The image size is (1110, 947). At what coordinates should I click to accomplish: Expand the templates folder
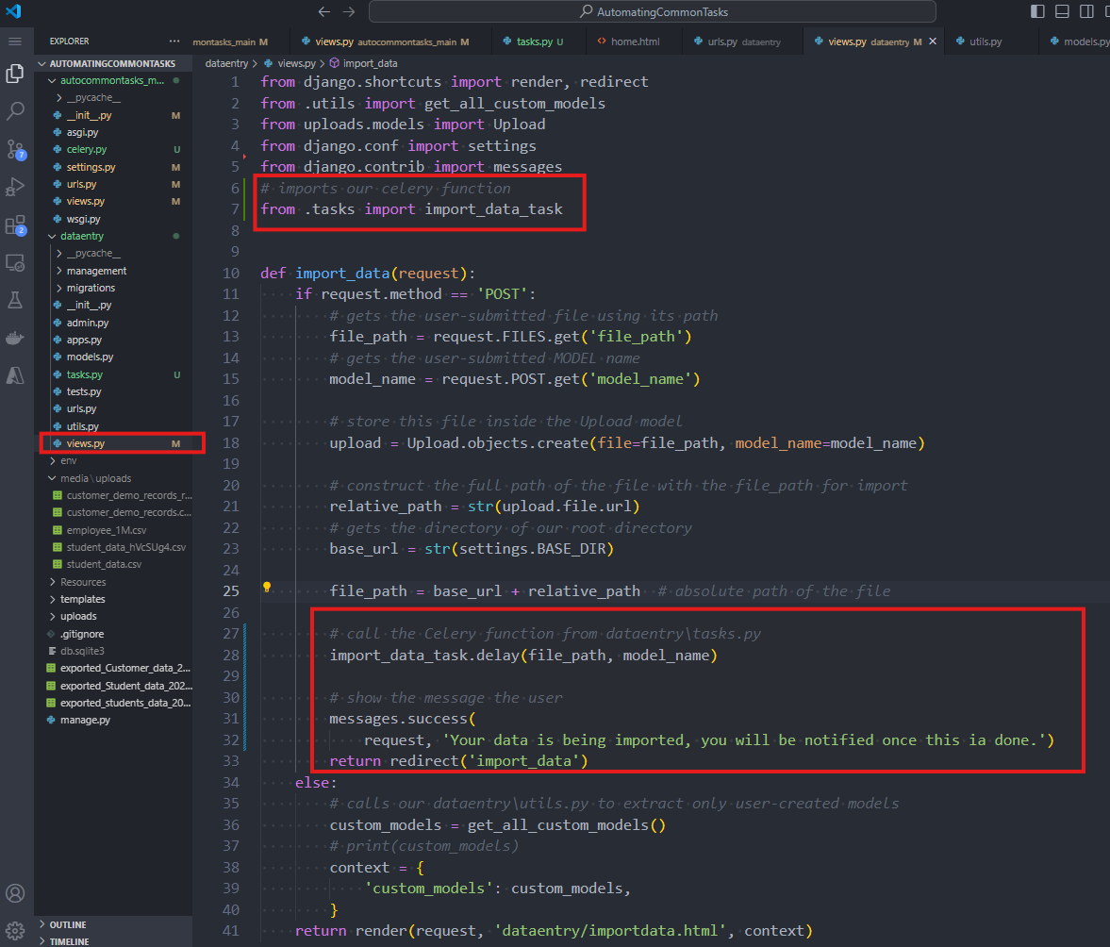[113, 599]
